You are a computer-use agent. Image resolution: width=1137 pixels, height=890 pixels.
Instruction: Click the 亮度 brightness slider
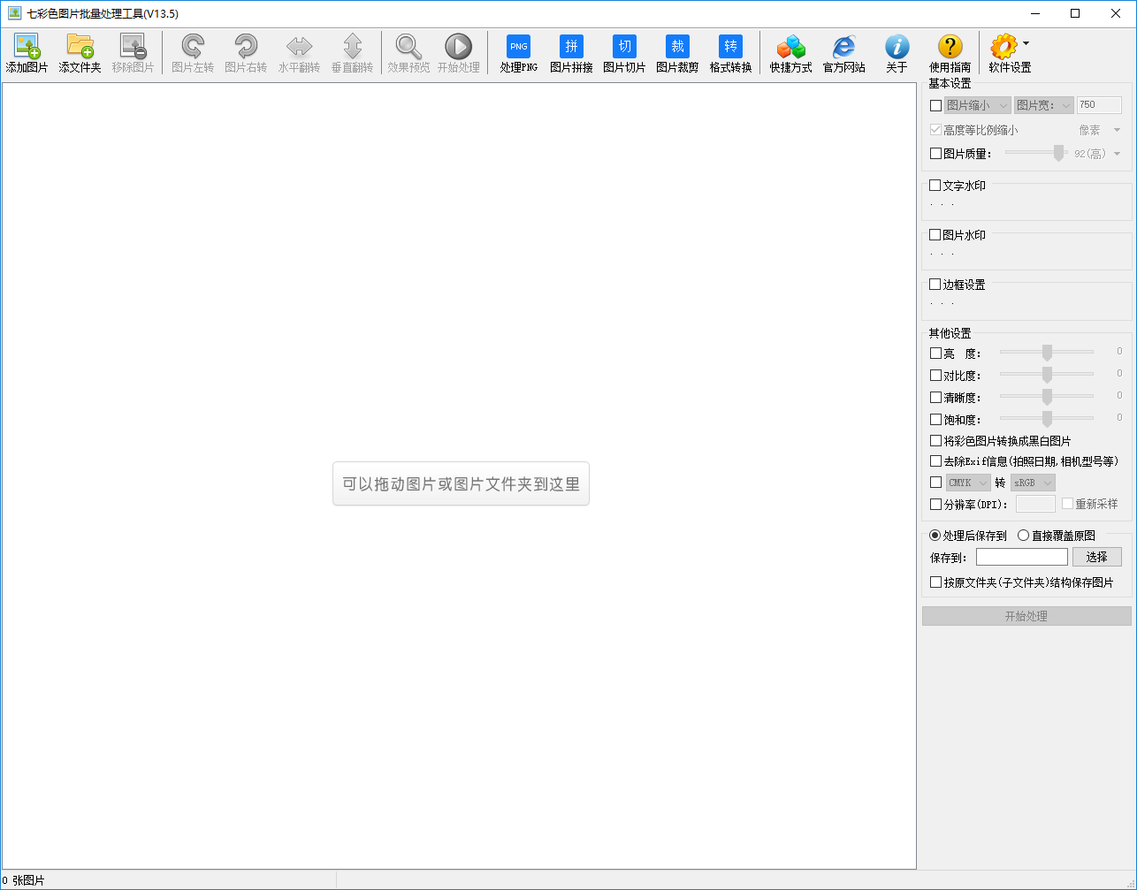(1047, 353)
